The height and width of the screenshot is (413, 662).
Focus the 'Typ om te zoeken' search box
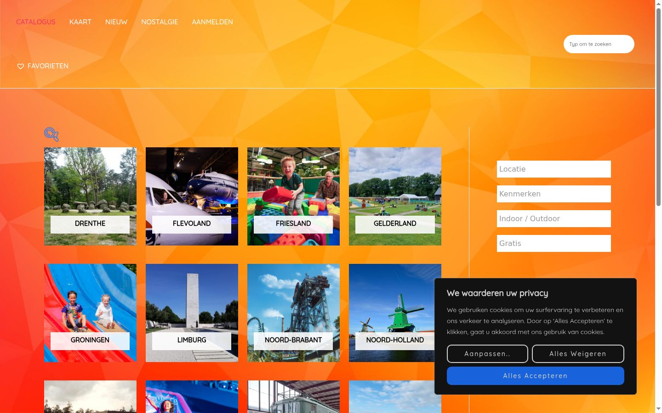[x=599, y=44]
